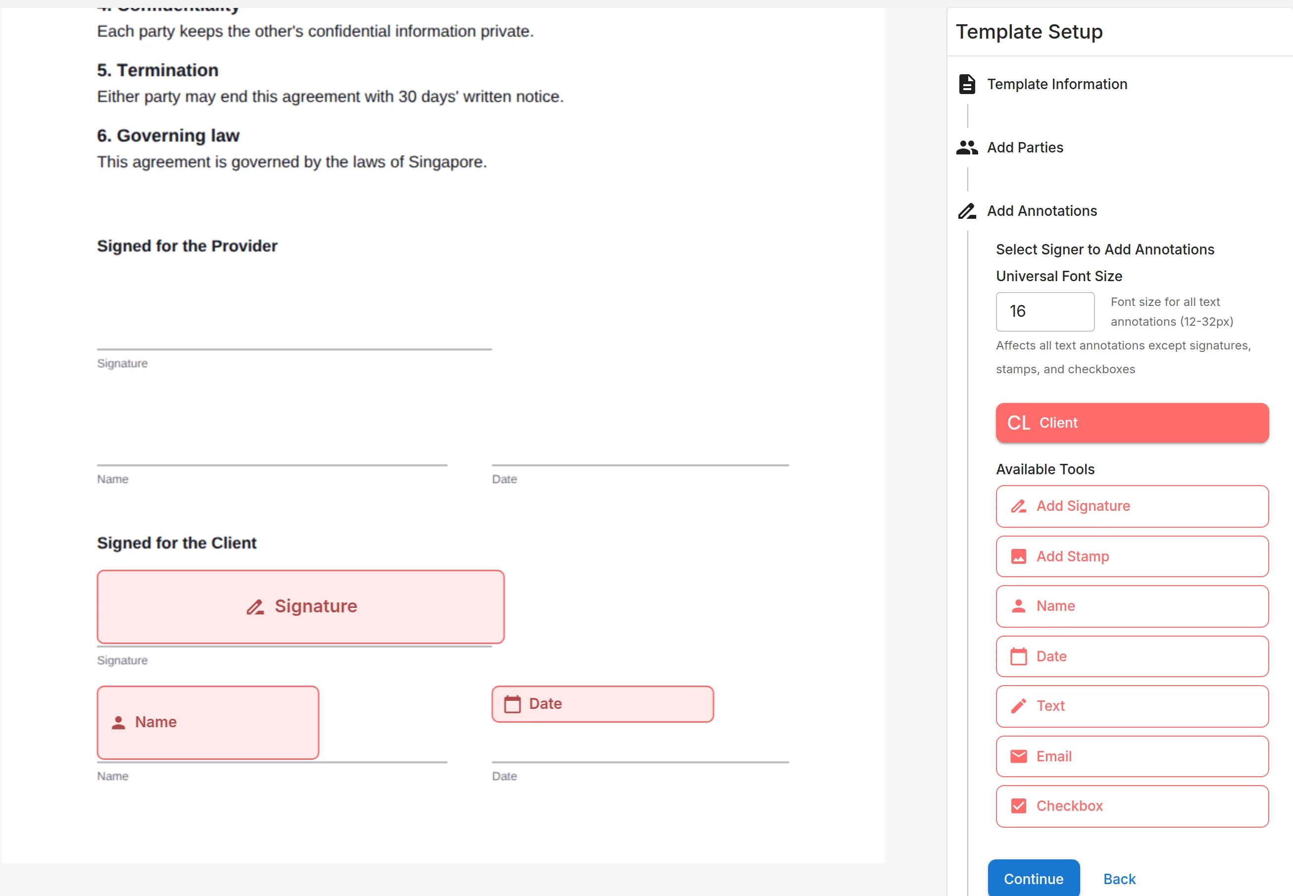This screenshot has height=896, width=1293.
Task: Click the 'Signed for the Client' heading
Action: 176,543
